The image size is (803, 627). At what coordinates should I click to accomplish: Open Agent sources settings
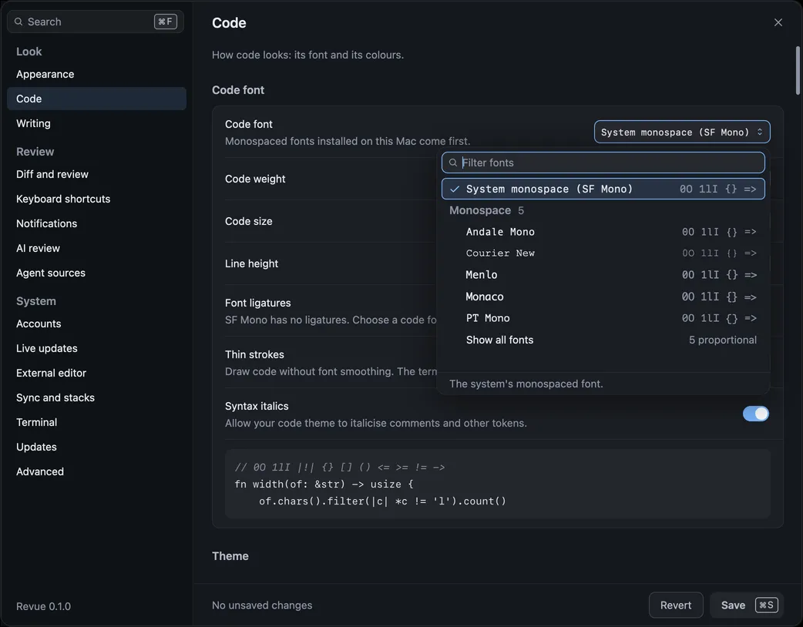tap(96, 273)
